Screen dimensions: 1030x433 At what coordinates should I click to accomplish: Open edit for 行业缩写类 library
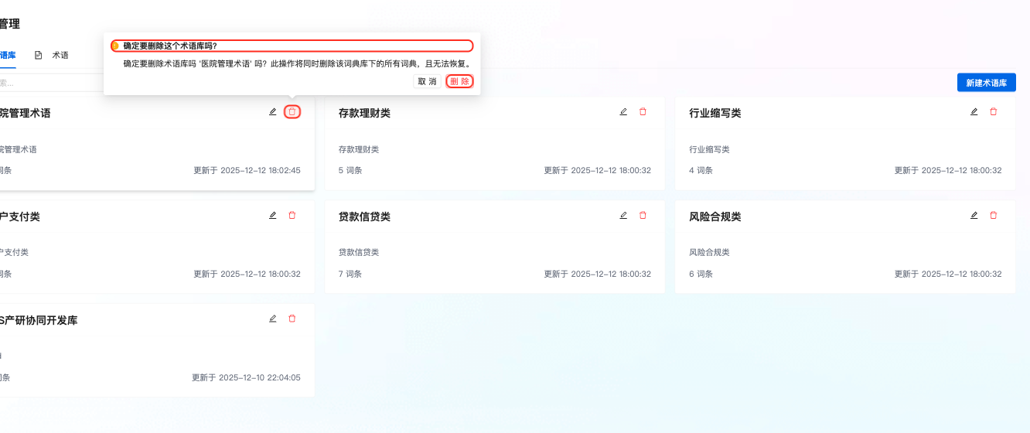pos(974,112)
